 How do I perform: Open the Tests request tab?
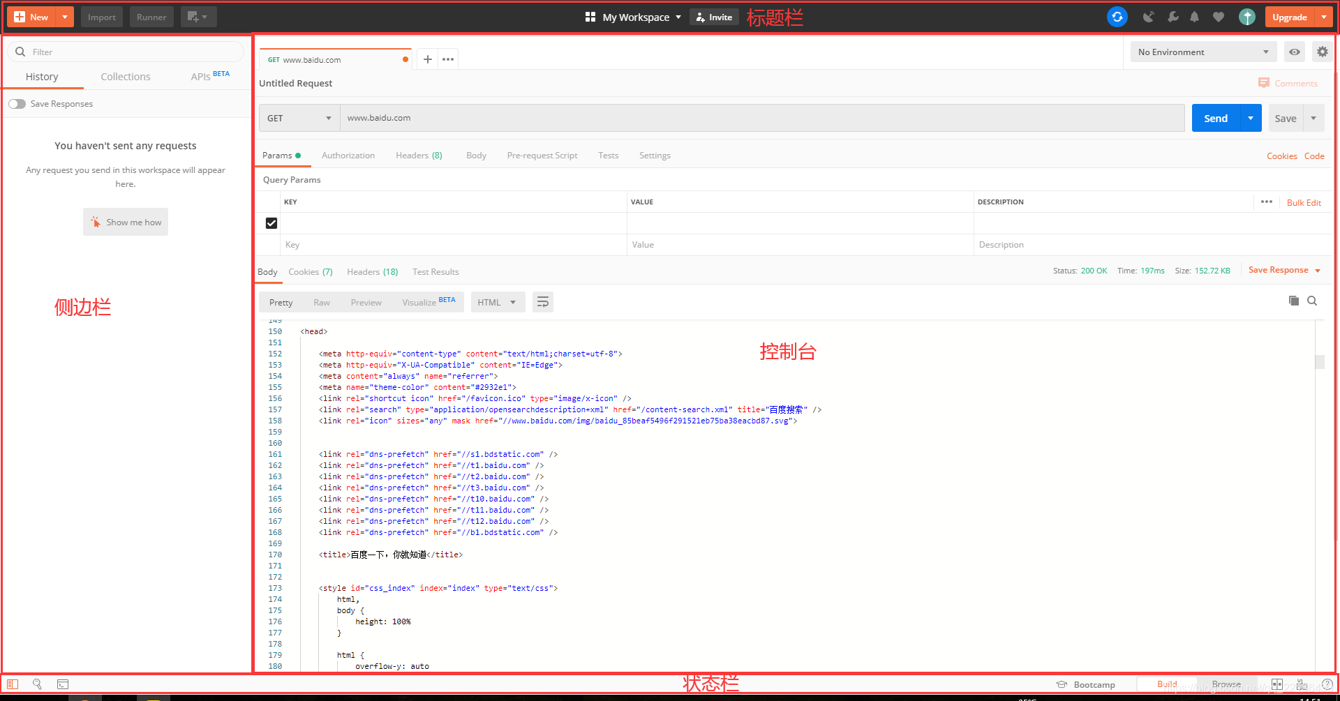[609, 156]
